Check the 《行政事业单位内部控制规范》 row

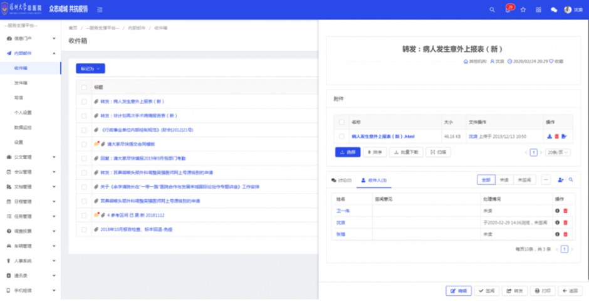click(x=84, y=130)
